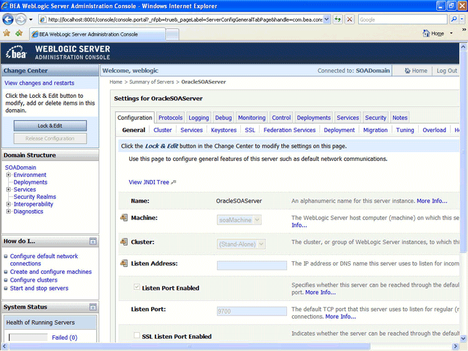This screenshot has width=468, height=351.
Task: Click More Info link for Name
Action: (x=432, y=201)
